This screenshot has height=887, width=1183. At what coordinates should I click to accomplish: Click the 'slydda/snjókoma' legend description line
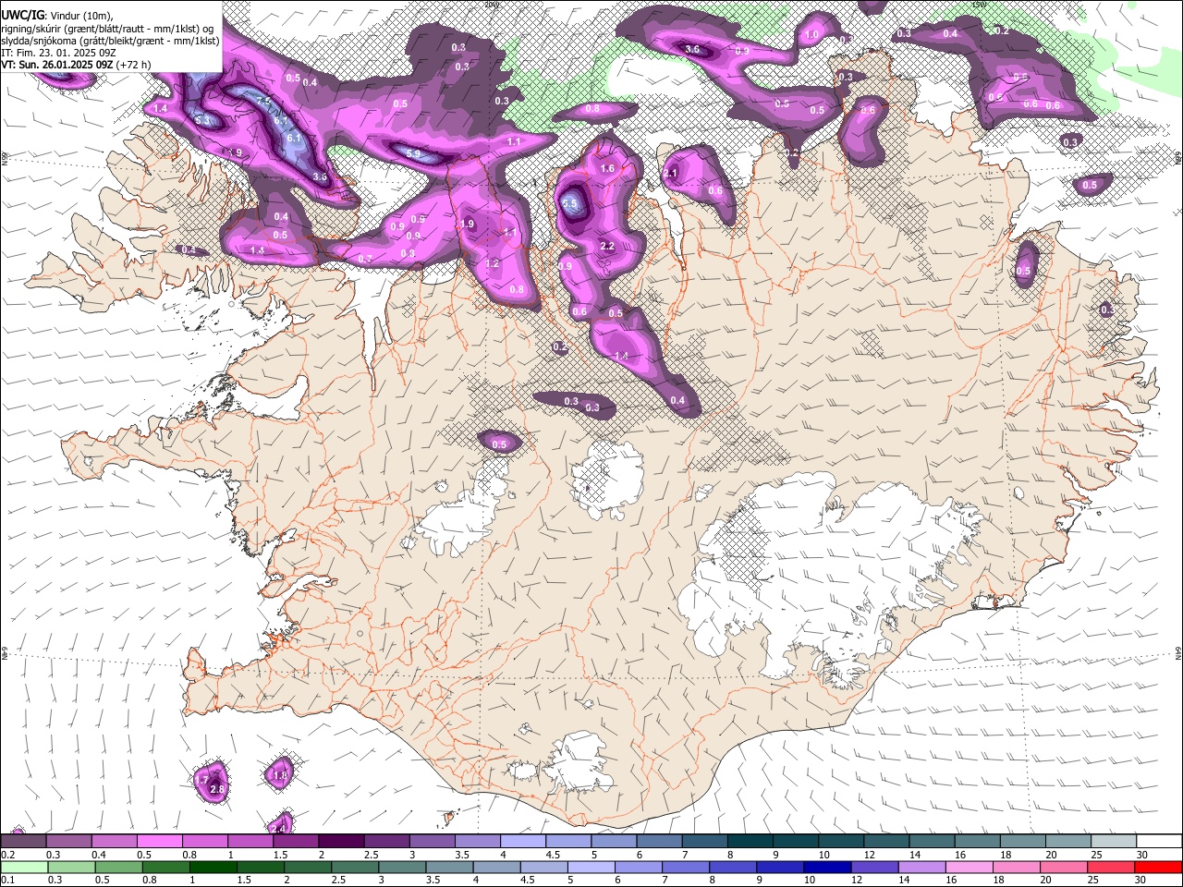(110, 41)
